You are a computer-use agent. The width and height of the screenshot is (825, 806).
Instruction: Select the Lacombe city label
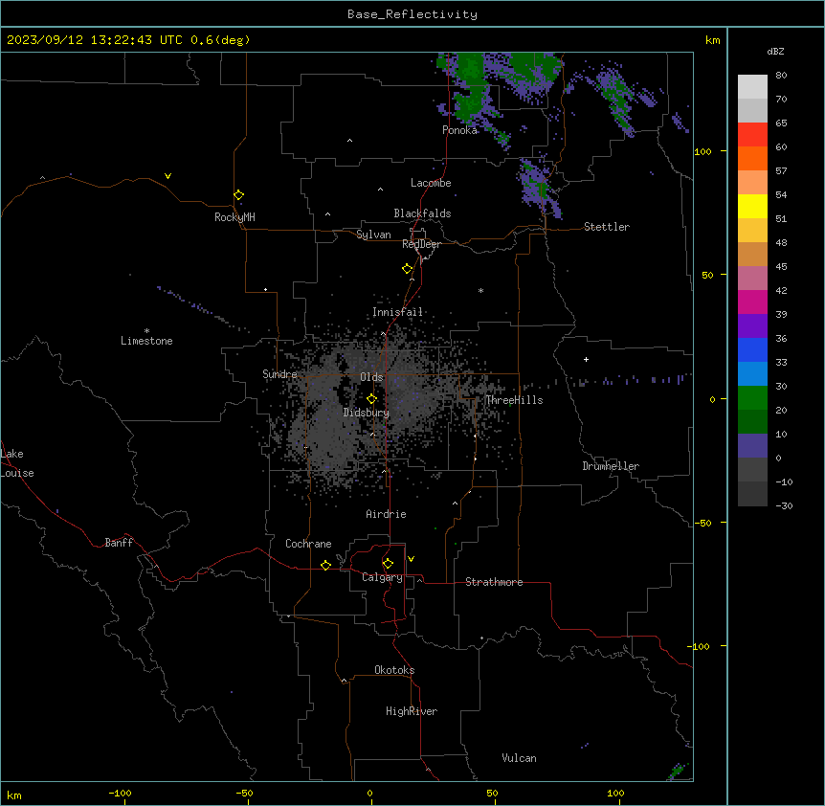tap(431, 183)
